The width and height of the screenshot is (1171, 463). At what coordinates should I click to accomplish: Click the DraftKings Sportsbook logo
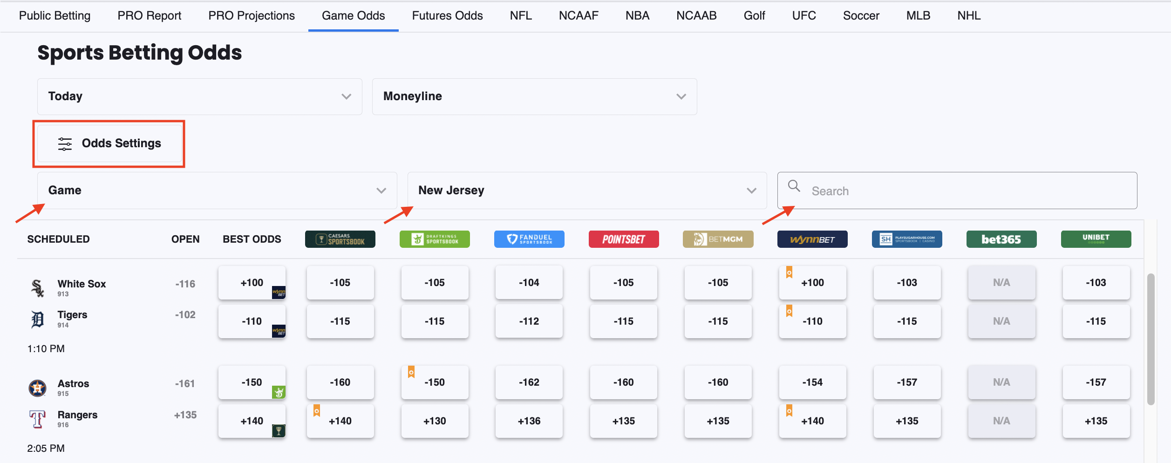pos(435,239)
